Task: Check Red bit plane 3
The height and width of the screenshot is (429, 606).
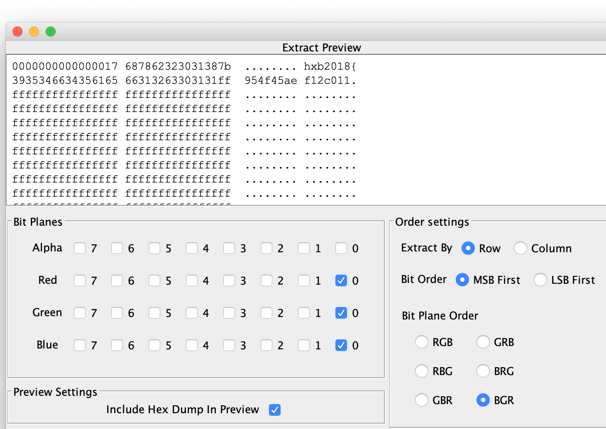Action: click(x=229, y=280)
